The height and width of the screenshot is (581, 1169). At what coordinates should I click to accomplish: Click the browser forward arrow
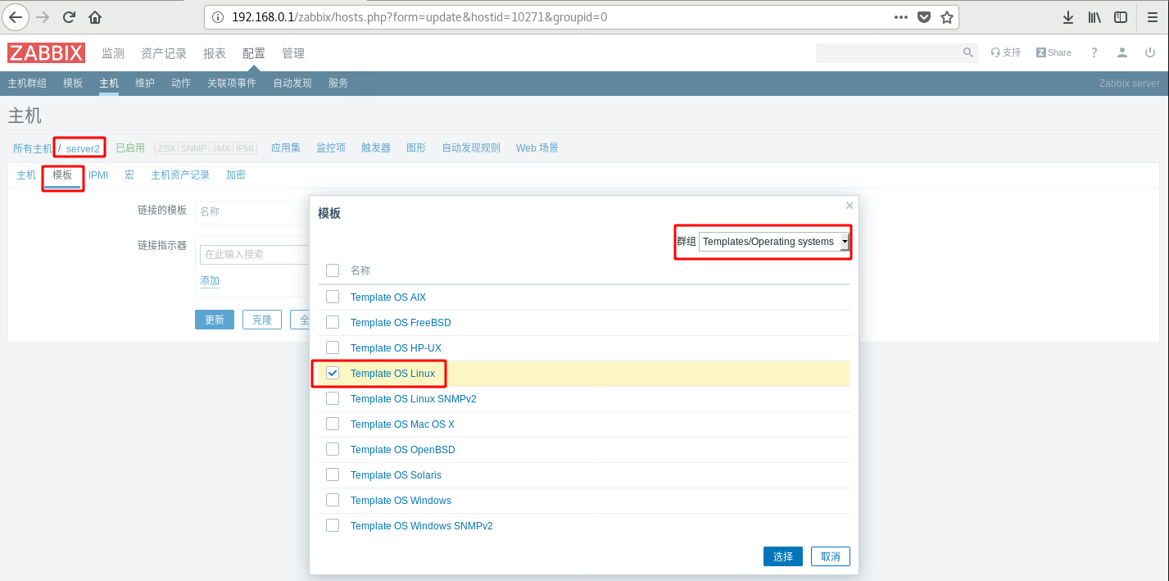[x=43, y=16]
